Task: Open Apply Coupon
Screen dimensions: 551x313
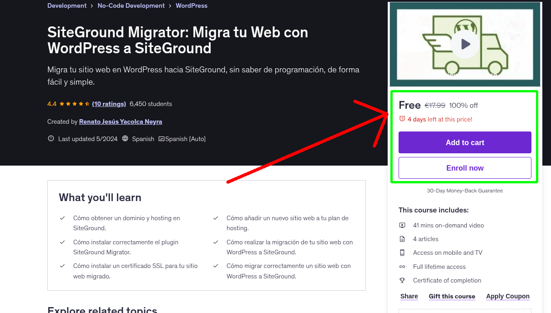Action: click(x=507, y=296)
